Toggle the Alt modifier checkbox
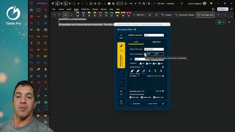The image size is (235, 132). (x=154, y=63)
